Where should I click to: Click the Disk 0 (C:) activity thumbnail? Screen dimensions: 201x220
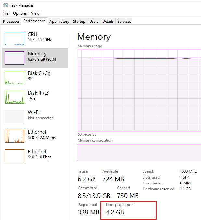15,78
